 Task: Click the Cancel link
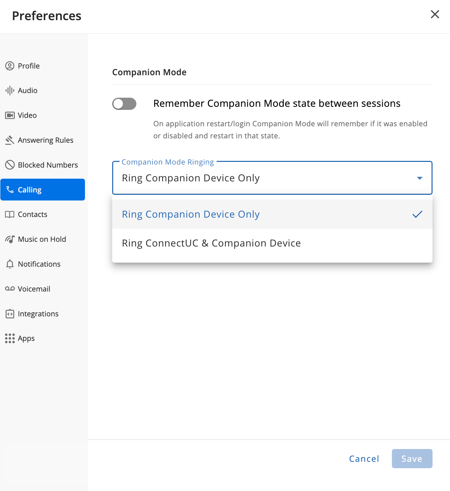tap(364, 459)
